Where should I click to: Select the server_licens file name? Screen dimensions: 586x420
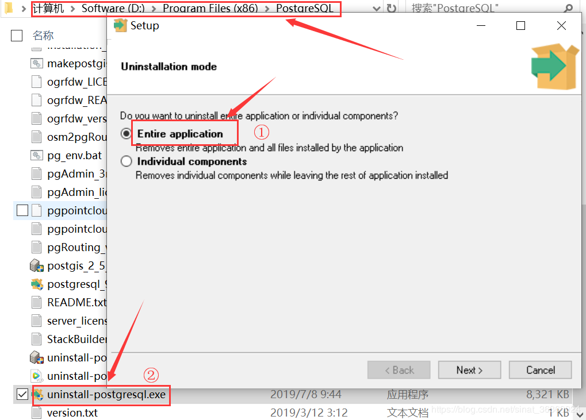(x=77, y=321)
